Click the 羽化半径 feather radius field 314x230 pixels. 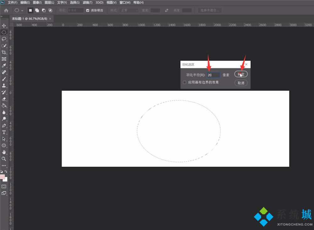(213, 75)
